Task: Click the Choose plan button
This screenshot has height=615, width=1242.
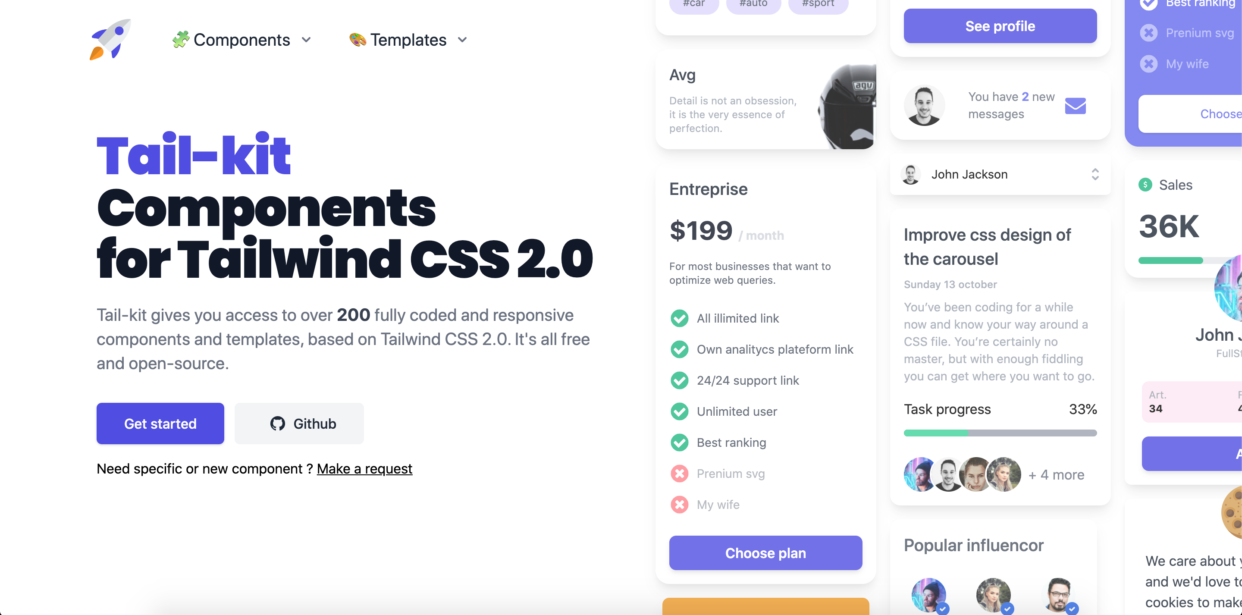Action: pyautogui.click(x=764, y=553)
